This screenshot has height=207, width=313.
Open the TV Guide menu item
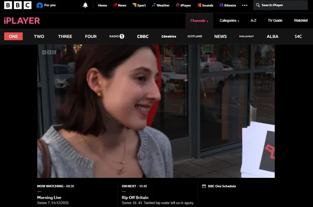[275, 20]
